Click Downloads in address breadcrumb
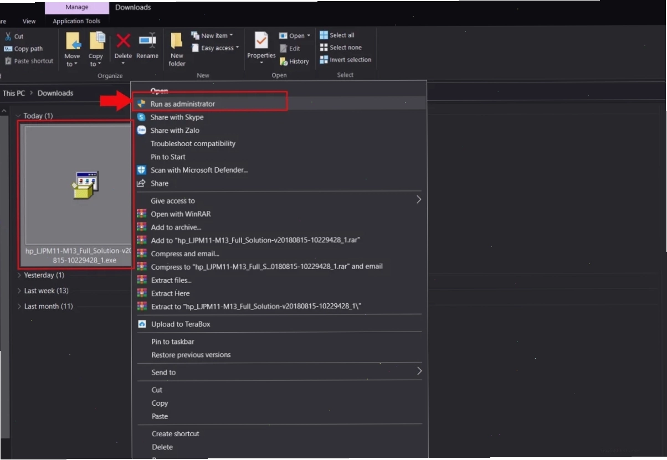This screenshot has width=667, height=460. click(x=55, y=93)
